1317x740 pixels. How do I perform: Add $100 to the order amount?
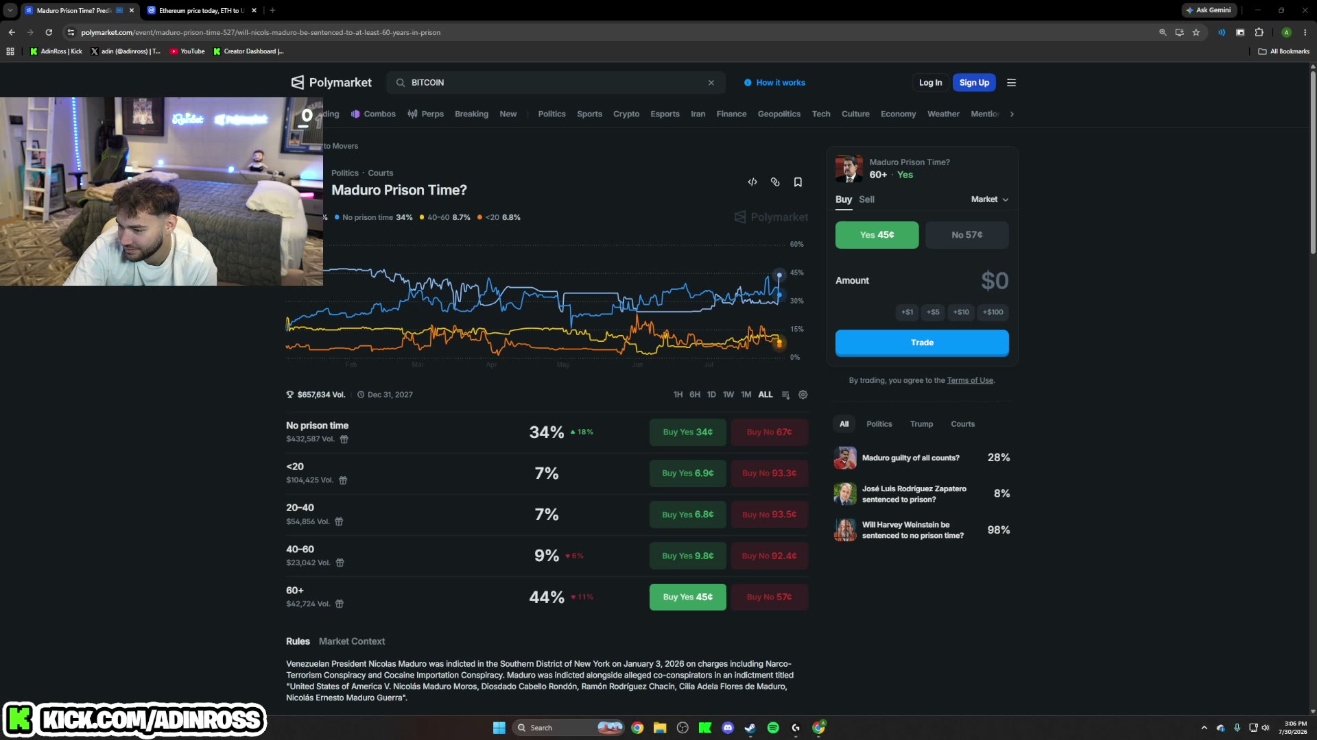pyautogui.click(x=993, y=312)
